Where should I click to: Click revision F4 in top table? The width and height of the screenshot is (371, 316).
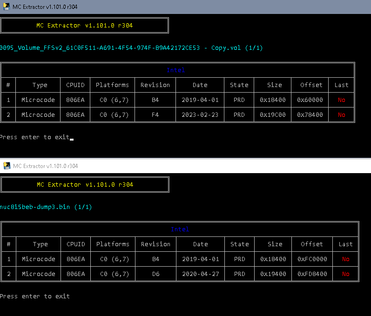click(155, 114)
